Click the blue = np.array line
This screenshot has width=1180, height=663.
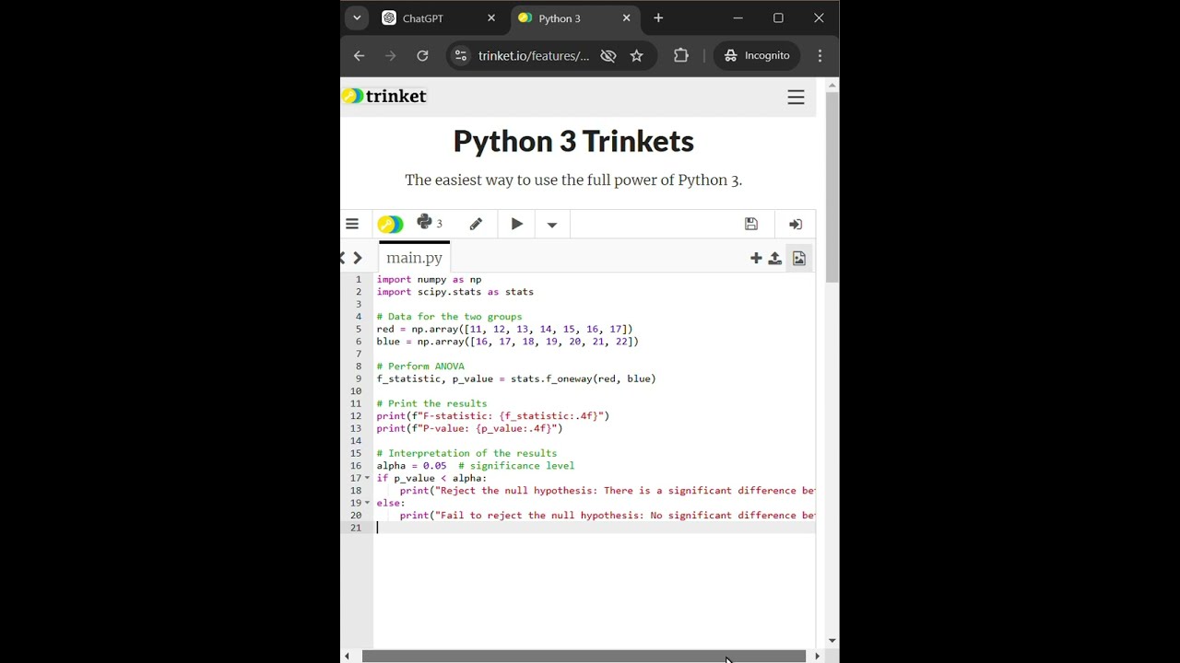(507, 342)
